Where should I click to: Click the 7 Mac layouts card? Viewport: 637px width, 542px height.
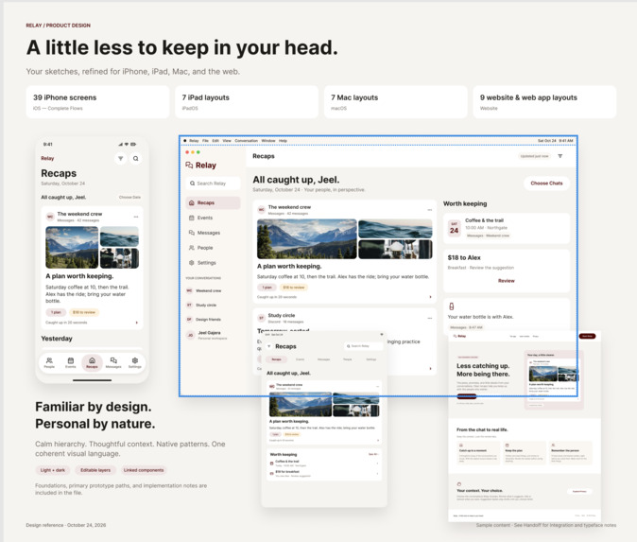coord(396,102)
